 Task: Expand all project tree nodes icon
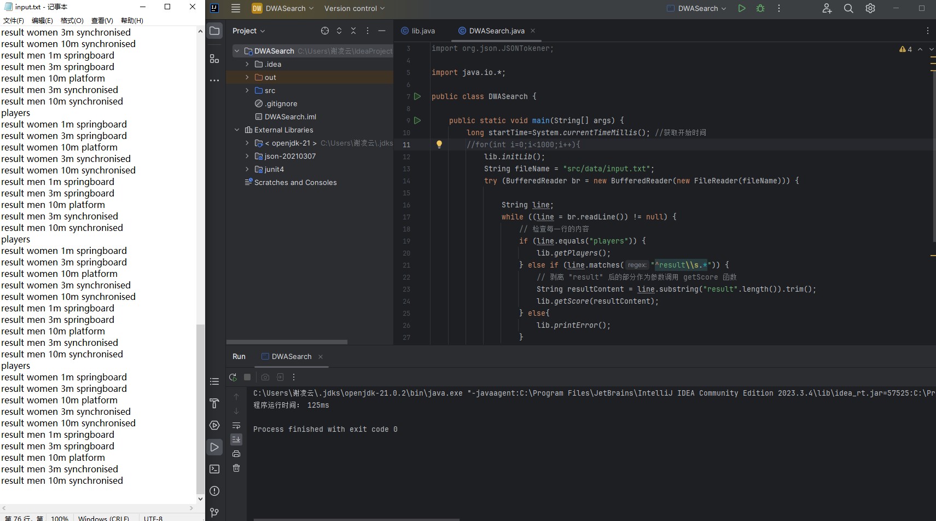coord(339,31)
